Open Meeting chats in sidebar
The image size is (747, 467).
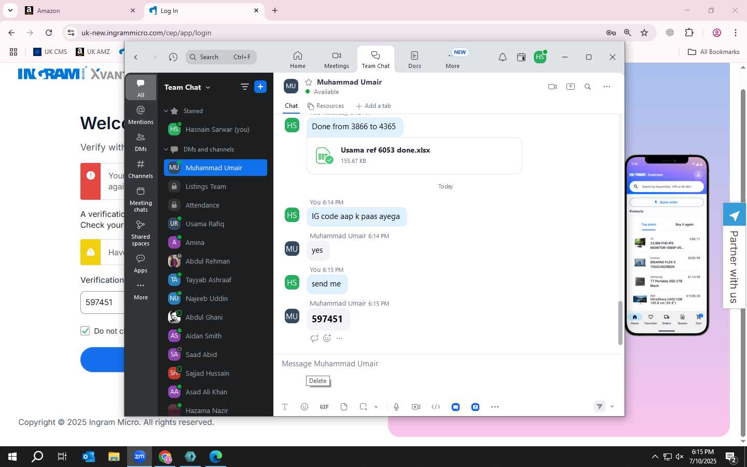(x=141, y=199)
